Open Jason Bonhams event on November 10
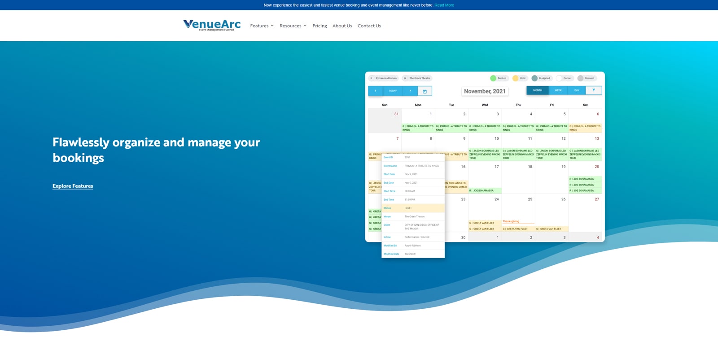The height and width of the screenshot is (341, 718). 485,154
